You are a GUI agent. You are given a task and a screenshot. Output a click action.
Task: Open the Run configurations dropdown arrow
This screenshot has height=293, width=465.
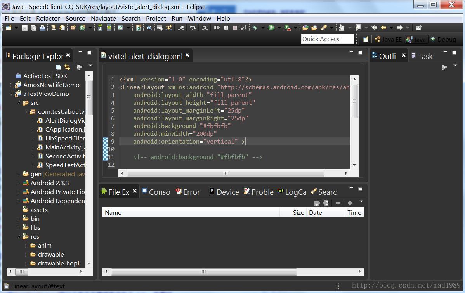(x=279, y=28)
